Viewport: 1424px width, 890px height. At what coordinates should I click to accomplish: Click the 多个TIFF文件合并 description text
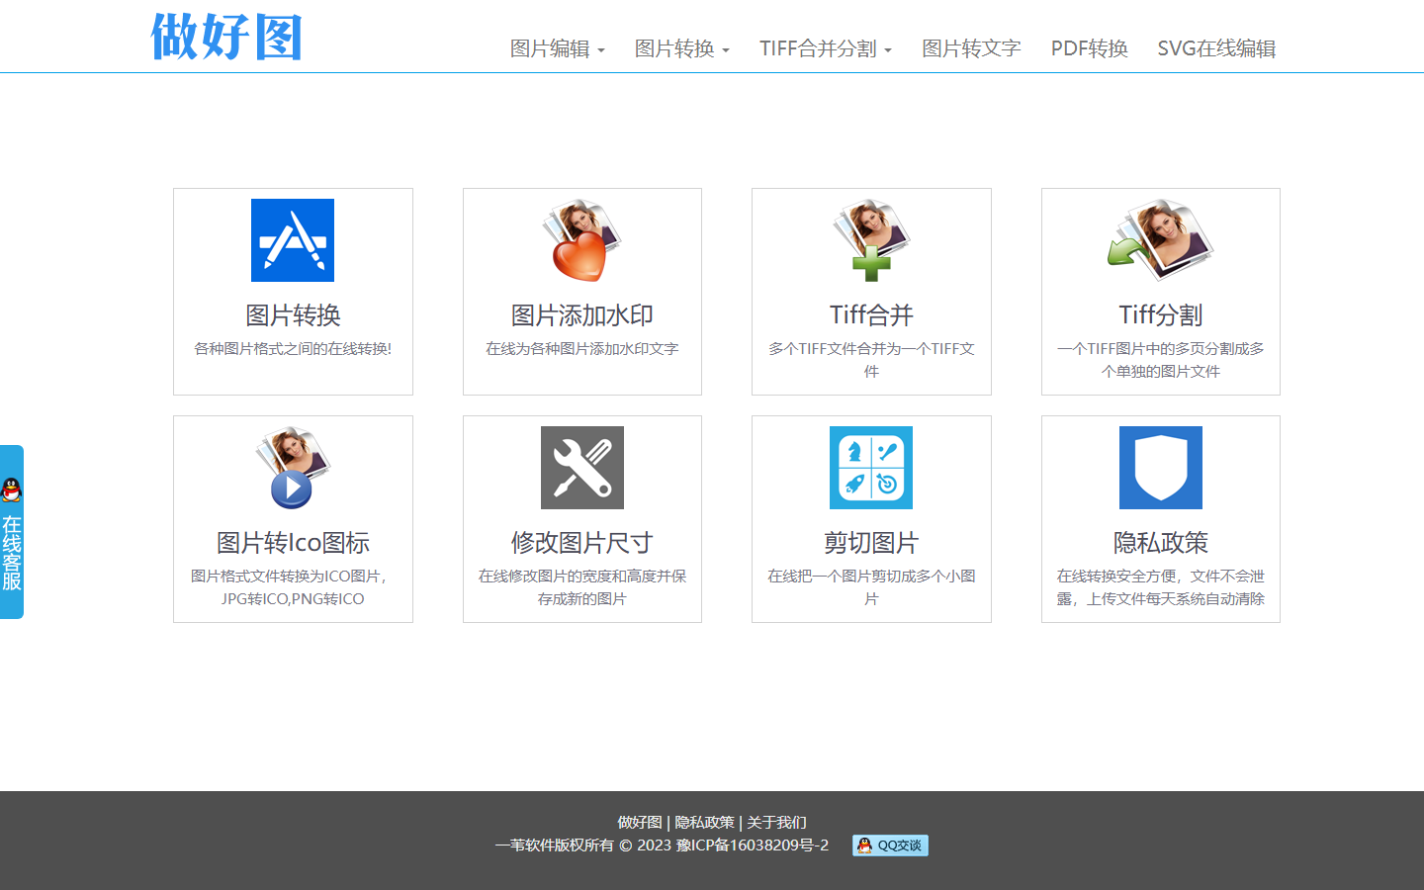click(x=871, y=360)
